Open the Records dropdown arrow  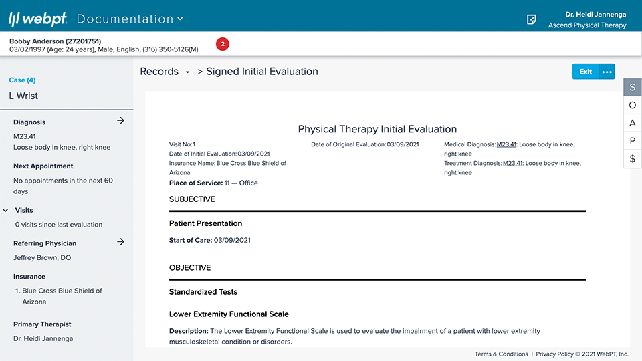[x=188, y=72]
